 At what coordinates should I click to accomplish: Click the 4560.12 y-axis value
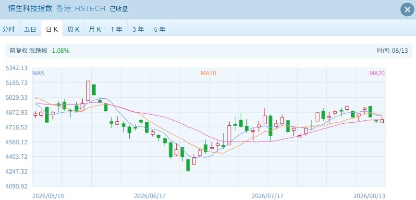click(16, 142)
